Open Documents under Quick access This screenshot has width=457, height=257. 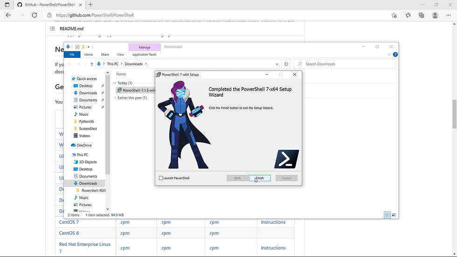click(88, 100)
